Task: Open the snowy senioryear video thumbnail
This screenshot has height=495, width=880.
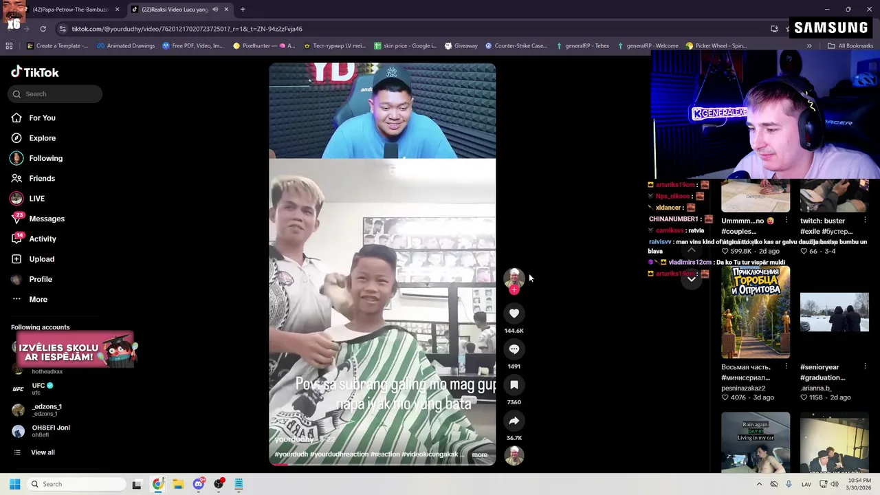Action: point(834,313)
